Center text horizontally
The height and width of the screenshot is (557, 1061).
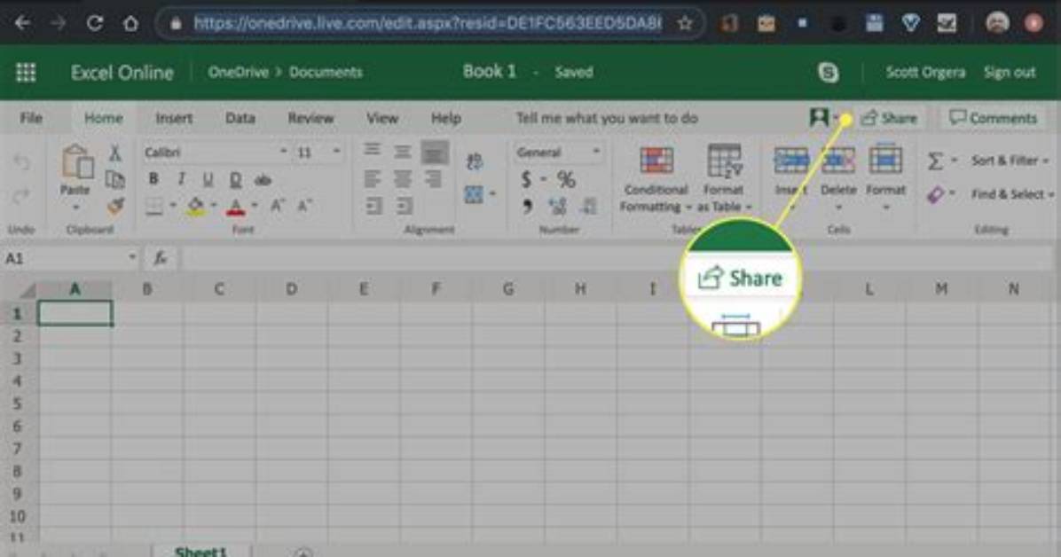(403, 178)
